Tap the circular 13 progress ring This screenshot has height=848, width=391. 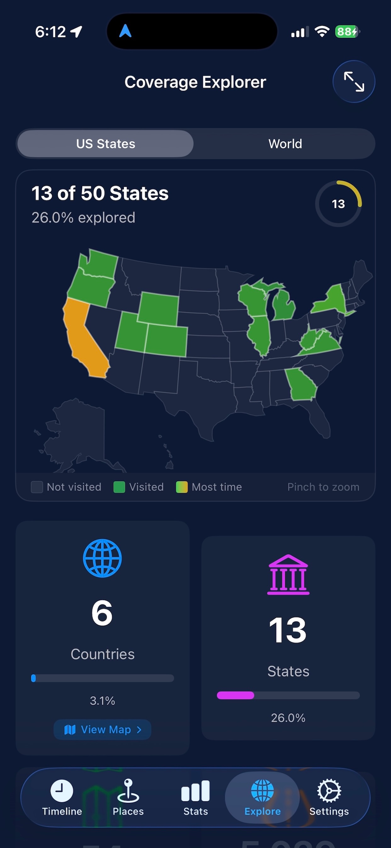click(338, 204)
